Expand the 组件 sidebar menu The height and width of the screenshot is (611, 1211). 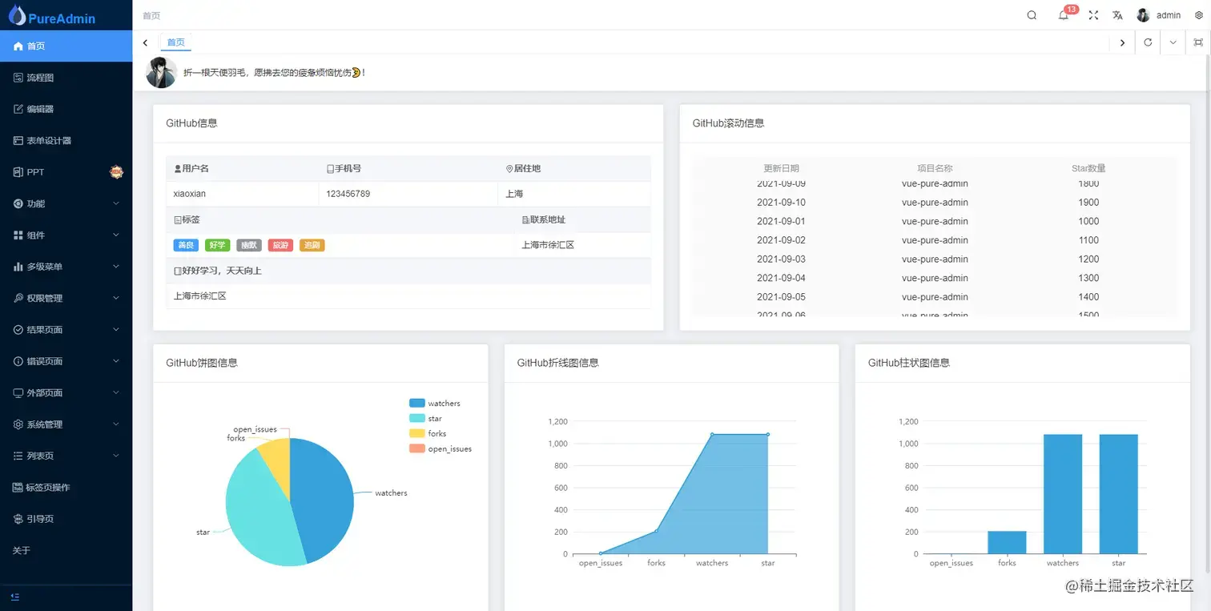coord(66,235)
